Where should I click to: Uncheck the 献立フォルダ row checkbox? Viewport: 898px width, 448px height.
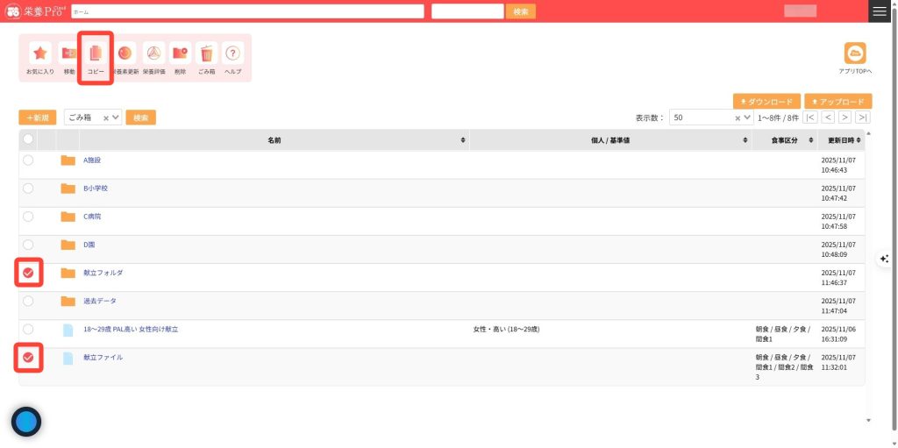pos(28,274)
